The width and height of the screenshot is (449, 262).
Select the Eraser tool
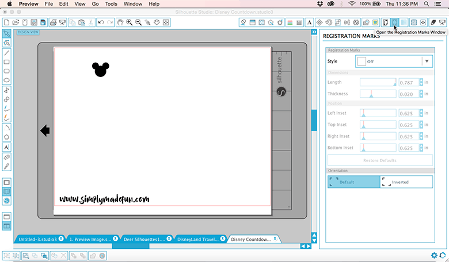[x=6, y=157]
